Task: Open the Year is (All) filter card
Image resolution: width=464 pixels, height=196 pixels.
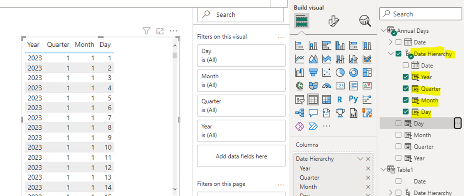Action: (241, 131)
